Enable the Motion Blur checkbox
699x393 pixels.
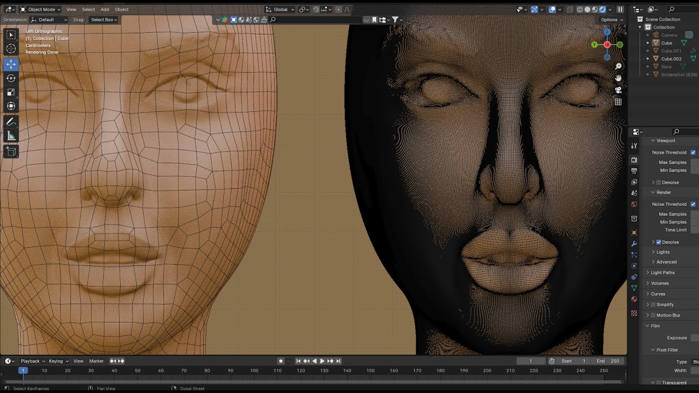click(x=653, y=315)
